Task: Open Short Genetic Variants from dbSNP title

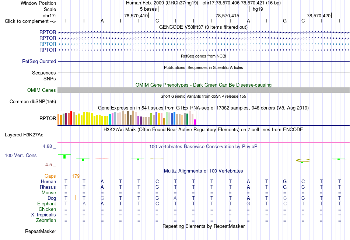Action: (x=203, y=96)
